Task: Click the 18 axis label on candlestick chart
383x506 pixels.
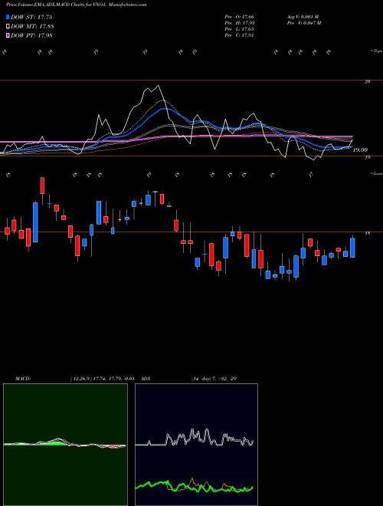Action: [x=367, y=232]
